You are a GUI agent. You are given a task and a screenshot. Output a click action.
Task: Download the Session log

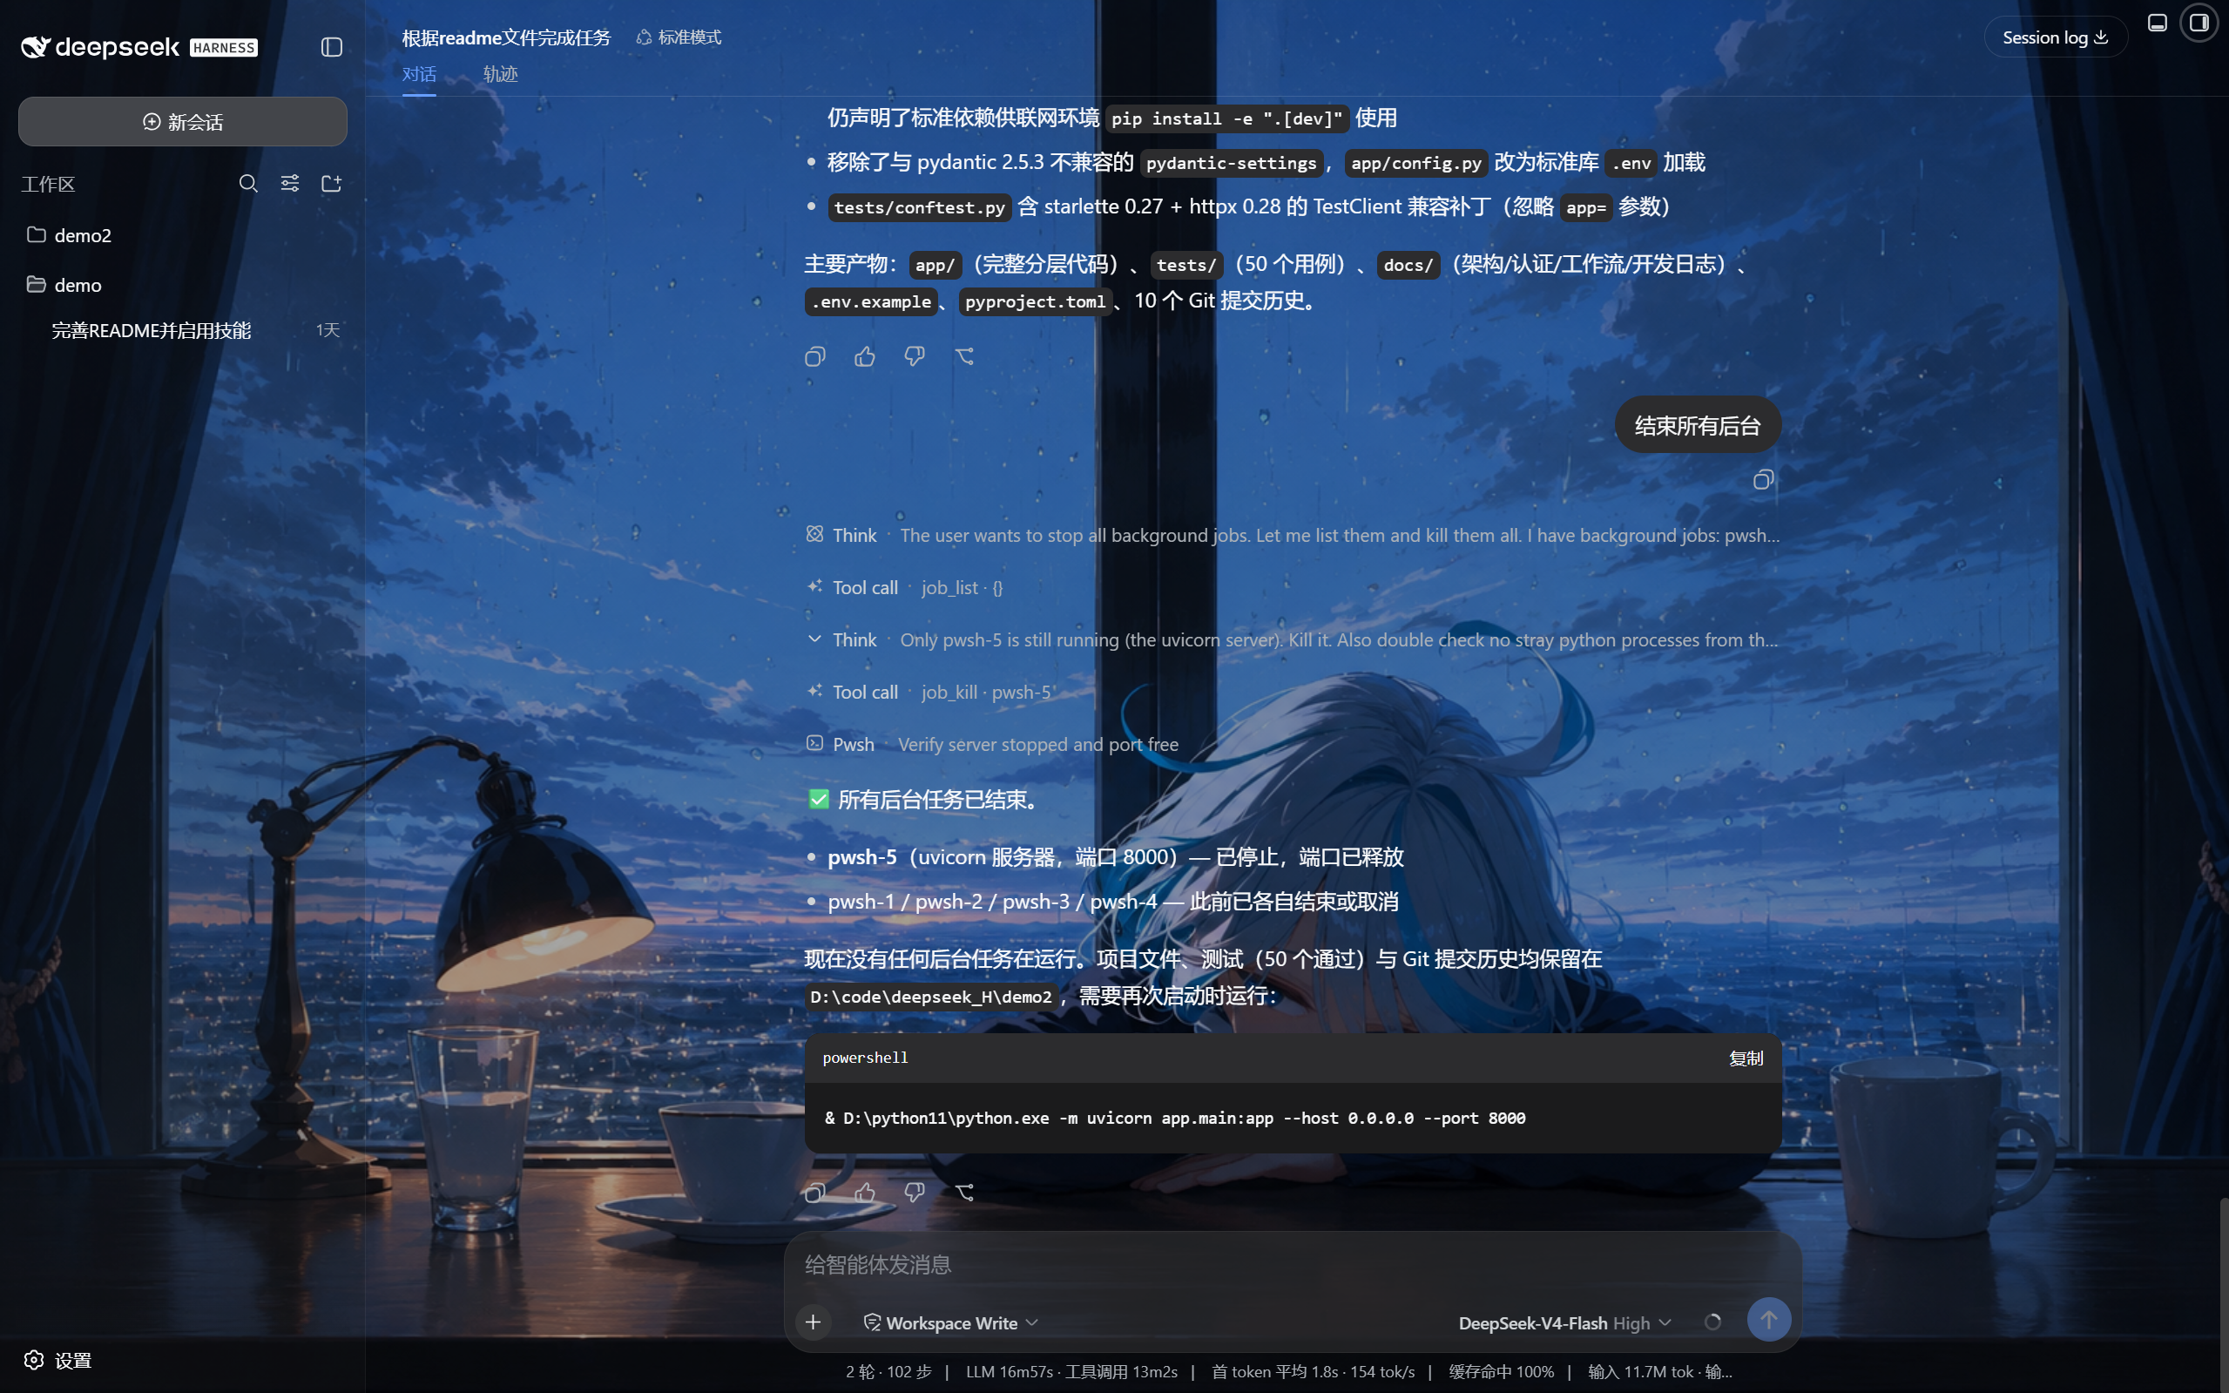click(2055, 37)
